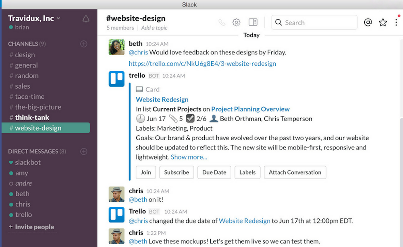Click the due date clock icon Jun 17

tap(140, 118)
